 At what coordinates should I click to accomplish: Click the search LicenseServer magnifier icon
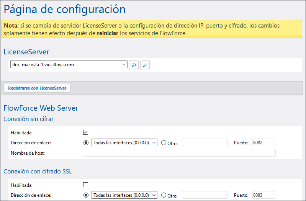134,65
